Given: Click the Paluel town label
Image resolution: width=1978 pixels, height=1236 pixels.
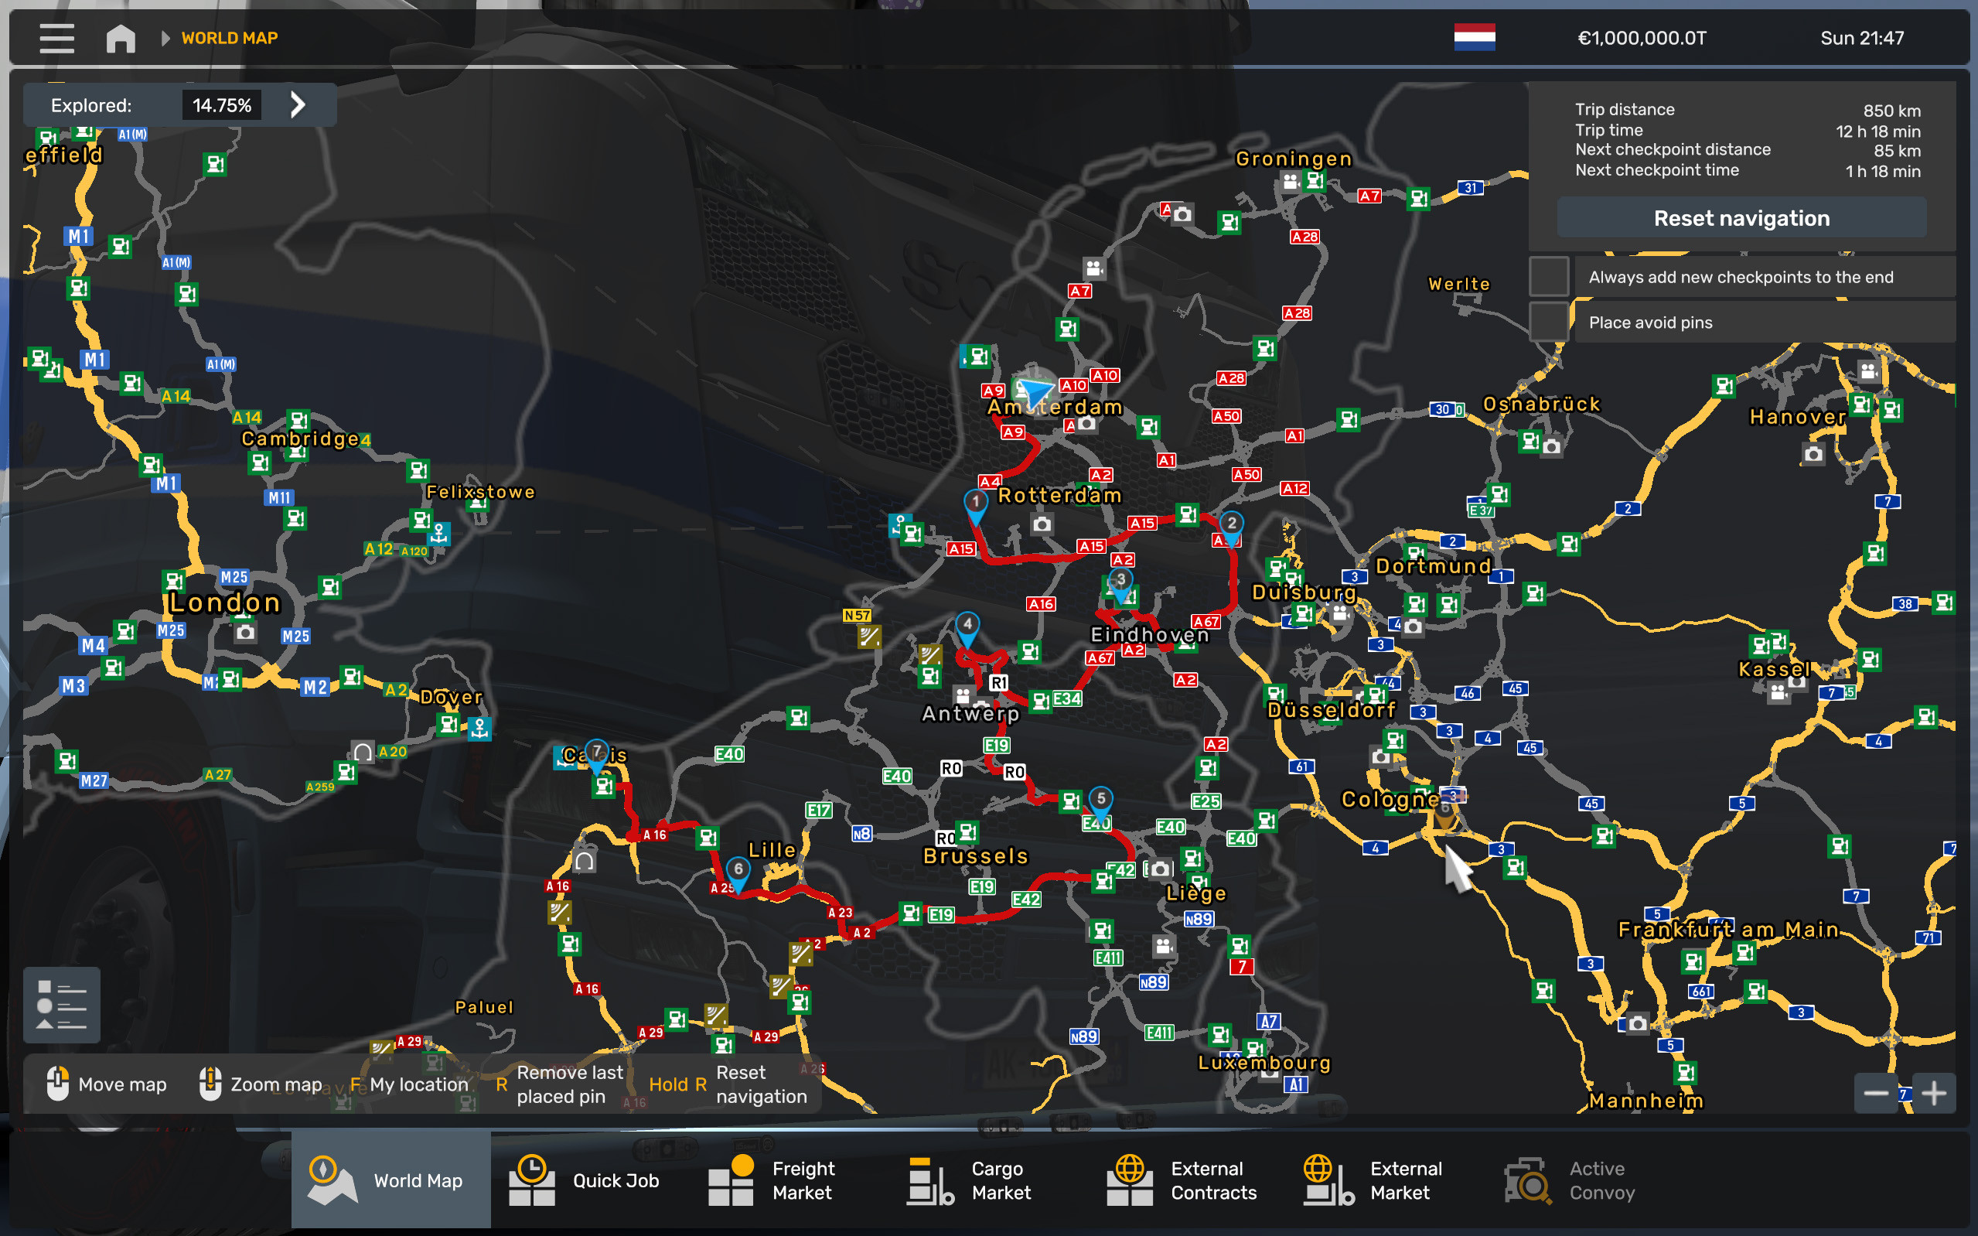Looking at the screenshot, I should click(x=484, y=1007).
